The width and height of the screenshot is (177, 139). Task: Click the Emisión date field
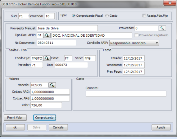[134, 58]
